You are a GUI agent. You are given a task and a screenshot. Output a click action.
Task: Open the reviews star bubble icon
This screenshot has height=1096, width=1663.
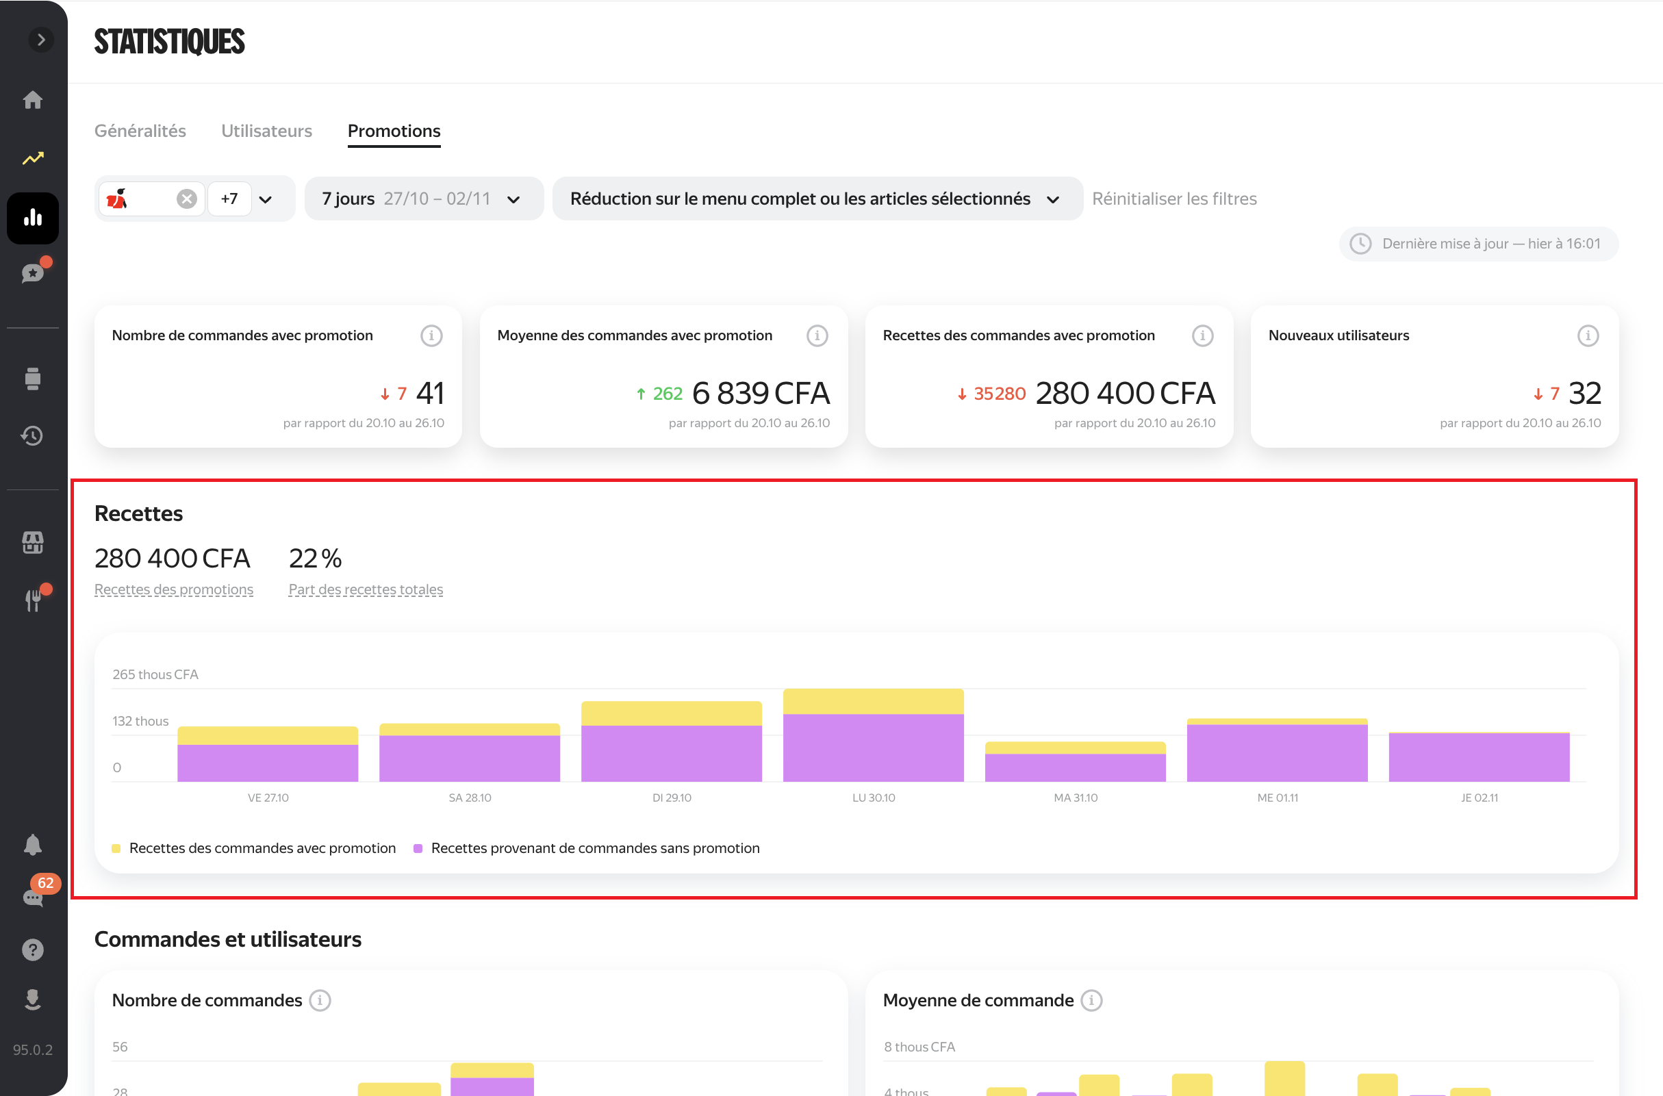pyautogui.click(x=33, y=272)
